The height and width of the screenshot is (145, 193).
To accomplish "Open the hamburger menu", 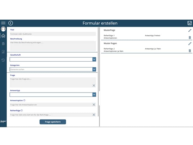I will (x=3, y=23).
